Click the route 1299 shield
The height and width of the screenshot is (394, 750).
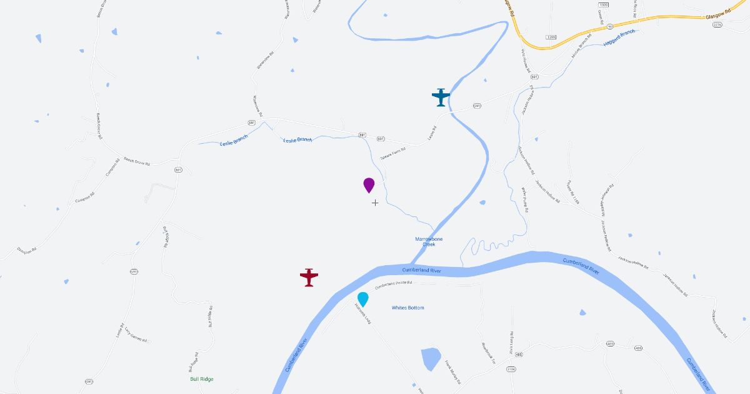[551, 37]
